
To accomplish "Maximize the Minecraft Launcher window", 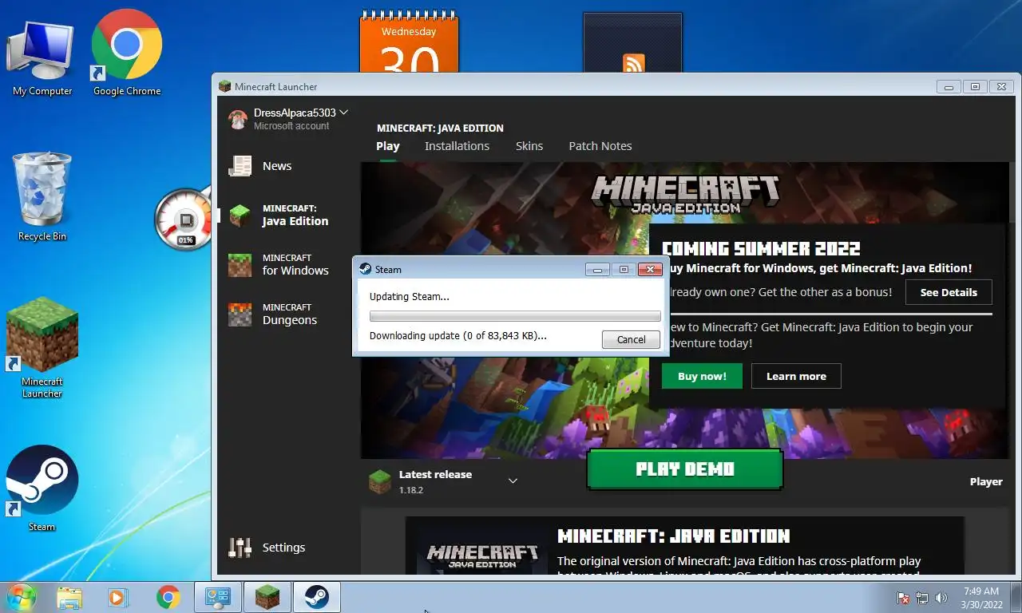I will pyautogui.click(x=974, y=87).
